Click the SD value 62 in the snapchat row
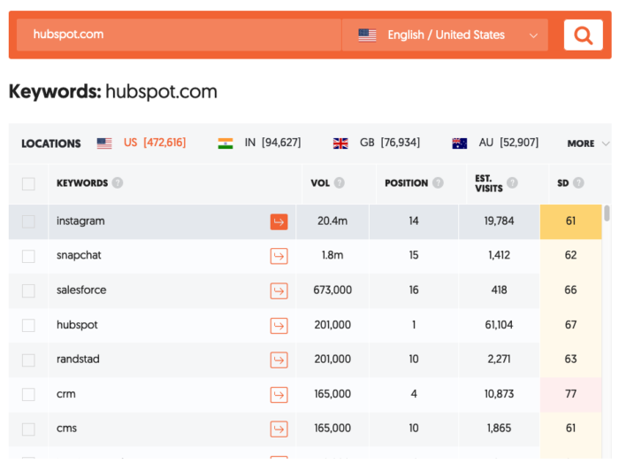The width and height of the screenshot is (619, 464). pyautogui.click(x=571, y=255)
